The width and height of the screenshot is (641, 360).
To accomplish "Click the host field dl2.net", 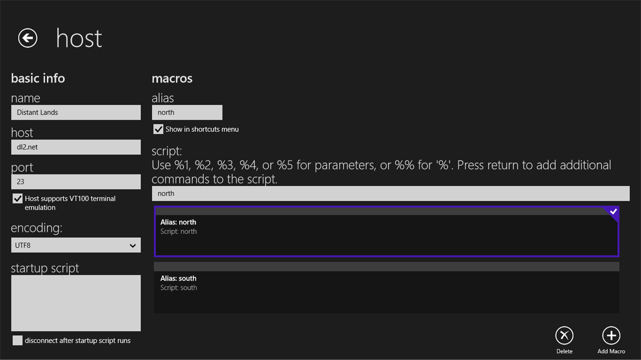I will pos(76,147).
